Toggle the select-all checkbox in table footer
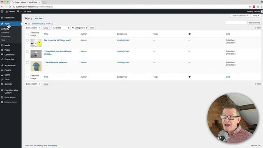 (28, 77)
